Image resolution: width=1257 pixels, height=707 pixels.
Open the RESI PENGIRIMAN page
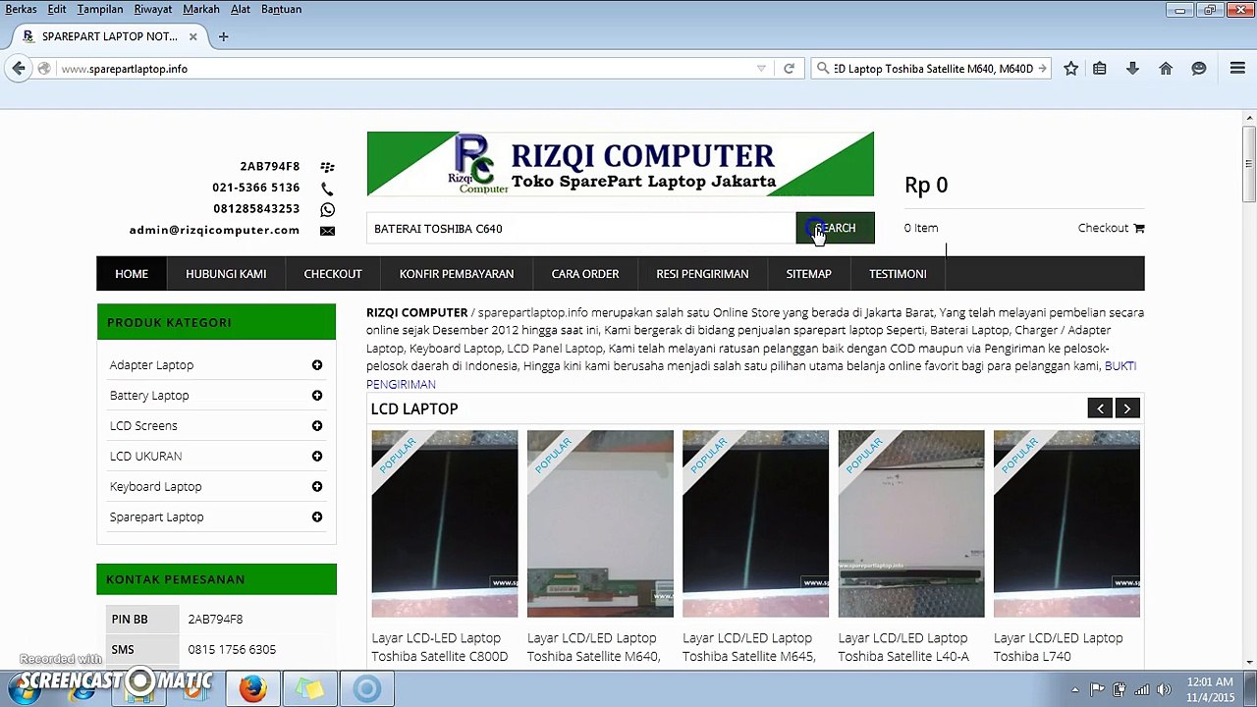(702, 274)
